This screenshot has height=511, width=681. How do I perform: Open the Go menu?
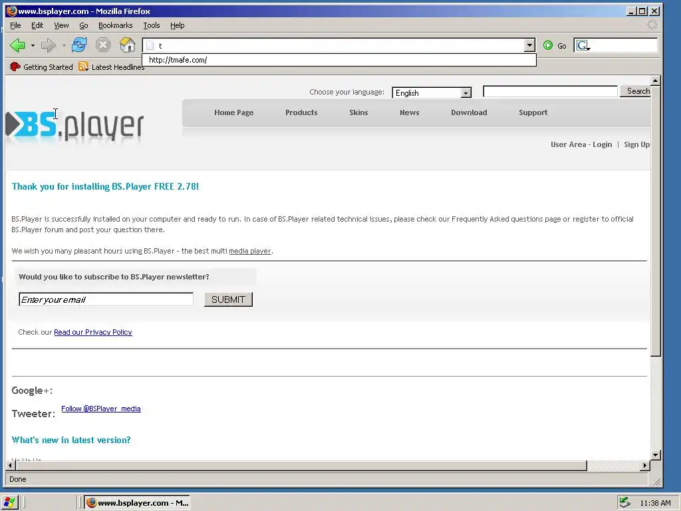(x=84, y=25)
